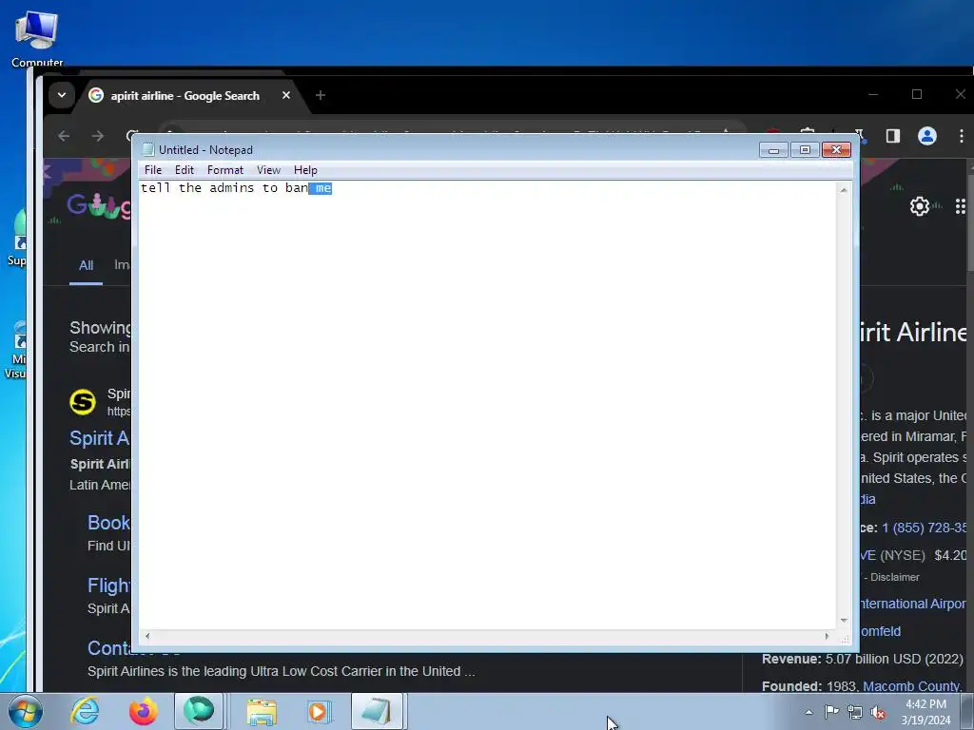Screen dimensions: 974x730
Task: Open the Notepad Format menu
Action: click(224, 170)
